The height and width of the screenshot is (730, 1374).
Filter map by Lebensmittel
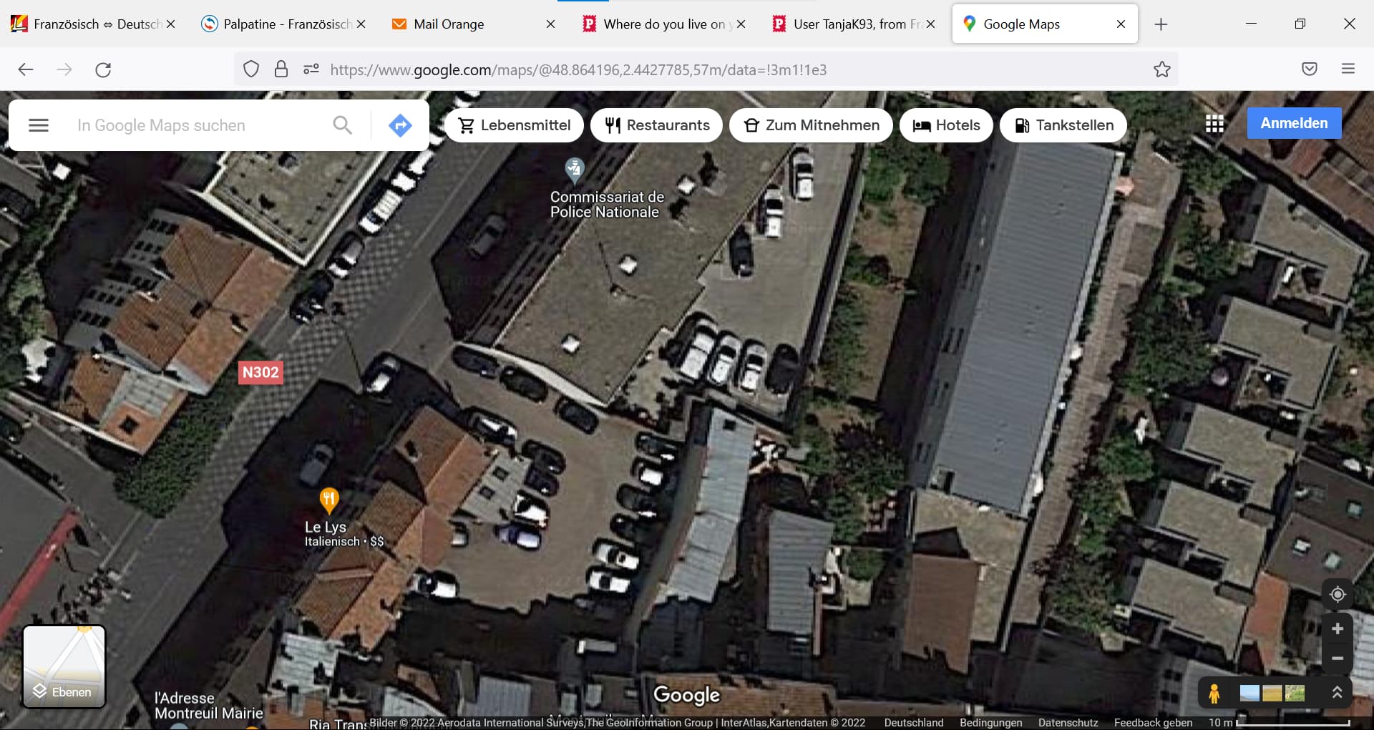514,125
